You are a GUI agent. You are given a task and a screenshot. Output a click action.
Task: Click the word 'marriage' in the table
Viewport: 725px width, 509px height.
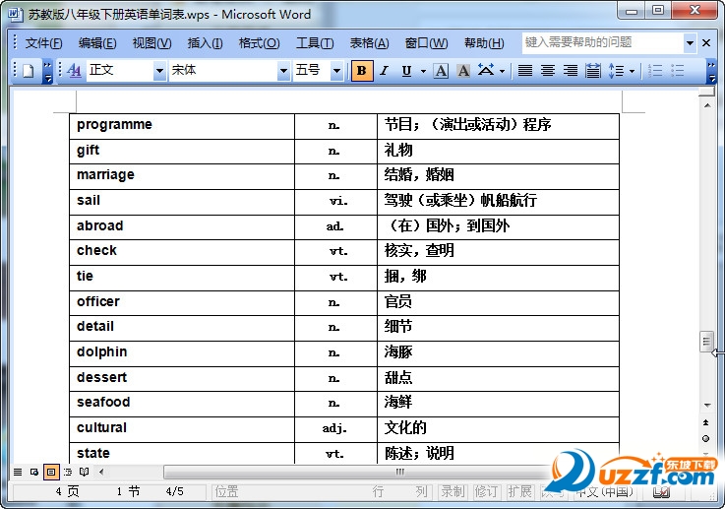click(105, 175)
